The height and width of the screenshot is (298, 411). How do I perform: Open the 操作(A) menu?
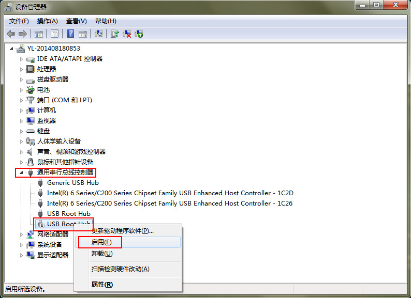pos(48,21)
